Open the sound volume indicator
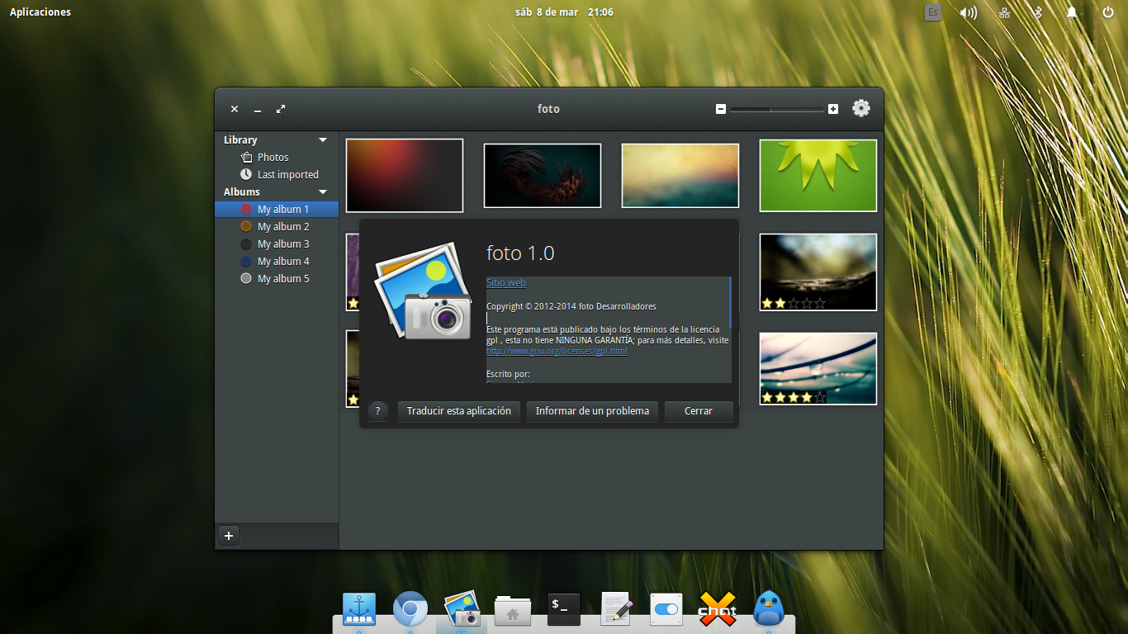1128x634 pixels. tap(969, 12)
